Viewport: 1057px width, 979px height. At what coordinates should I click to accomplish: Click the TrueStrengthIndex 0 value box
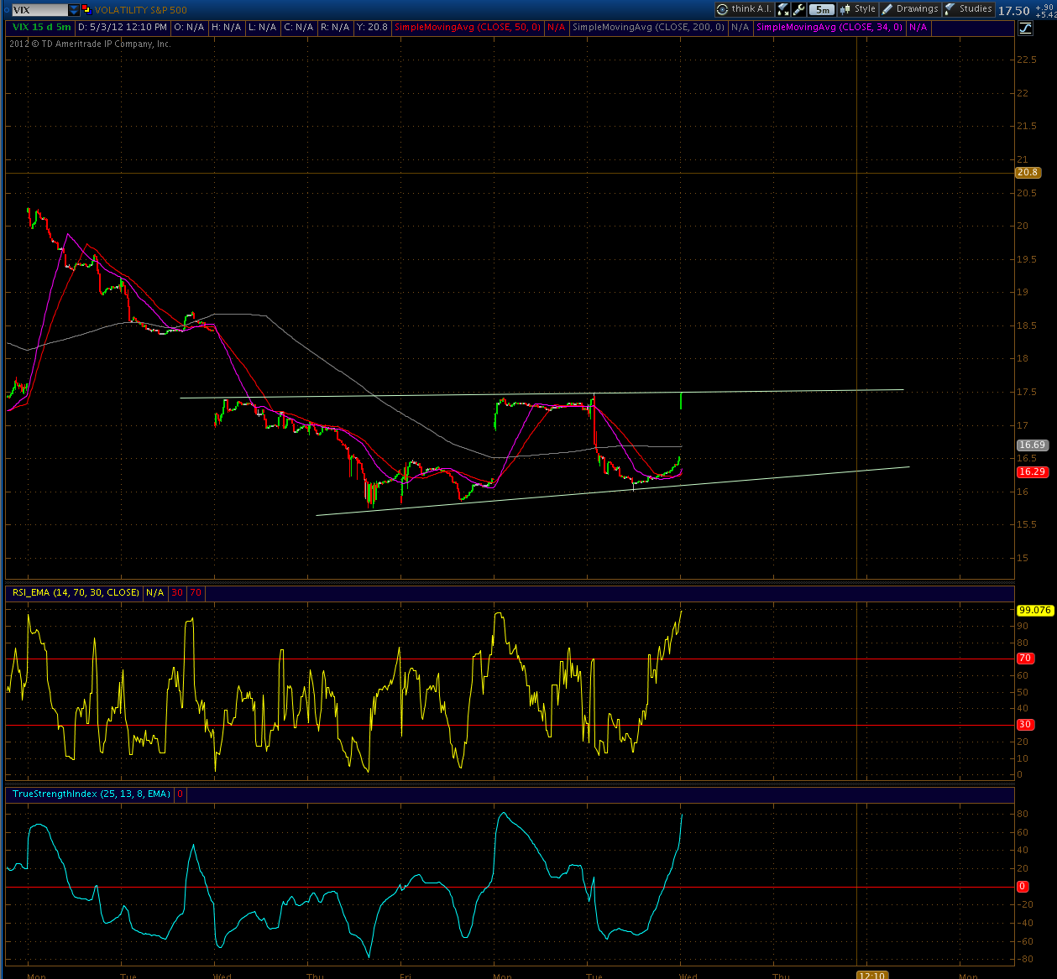tap(180, 794)
